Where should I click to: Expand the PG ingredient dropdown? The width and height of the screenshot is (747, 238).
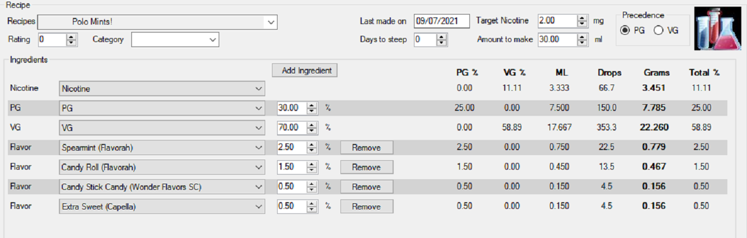coord(162,108)
